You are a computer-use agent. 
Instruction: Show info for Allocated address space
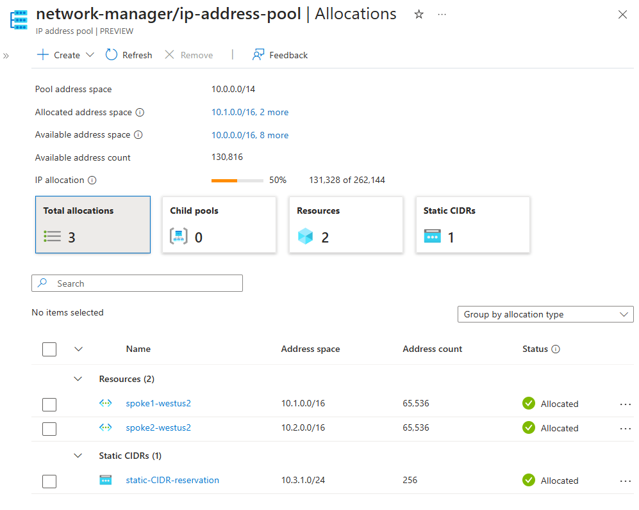click(x=140, y=113)
